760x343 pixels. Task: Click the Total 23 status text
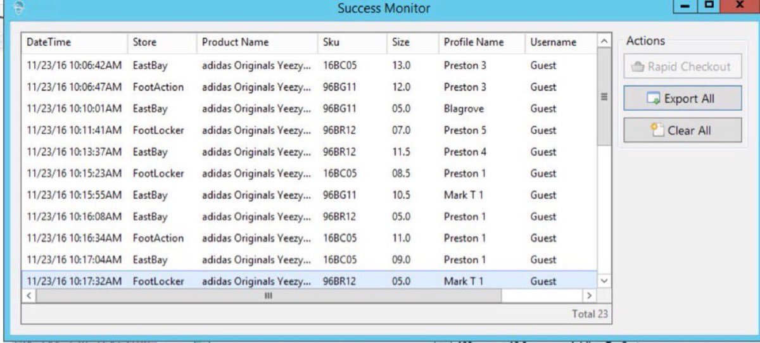589,313
